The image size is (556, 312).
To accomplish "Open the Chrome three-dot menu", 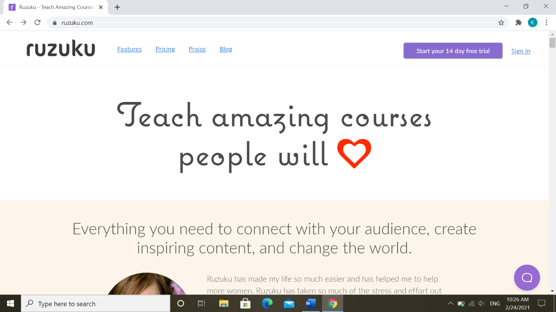I will [x=546, y=22].
